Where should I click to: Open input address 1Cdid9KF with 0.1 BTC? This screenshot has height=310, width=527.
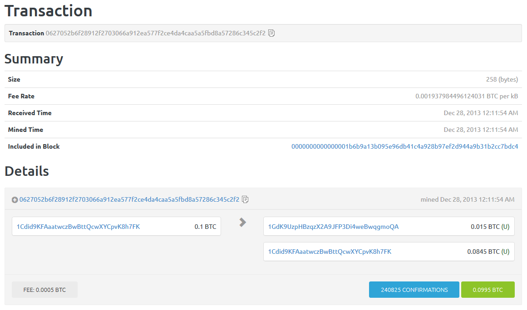(78, 227)
